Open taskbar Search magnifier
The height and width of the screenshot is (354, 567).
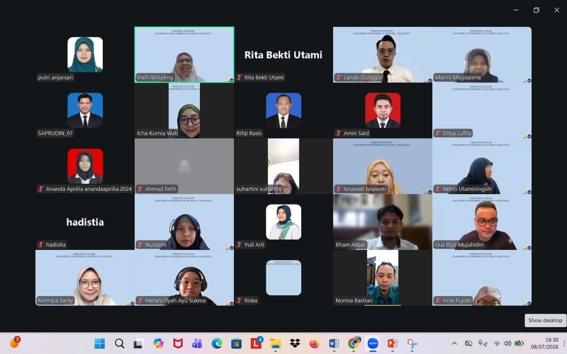(x=119, y=343)
